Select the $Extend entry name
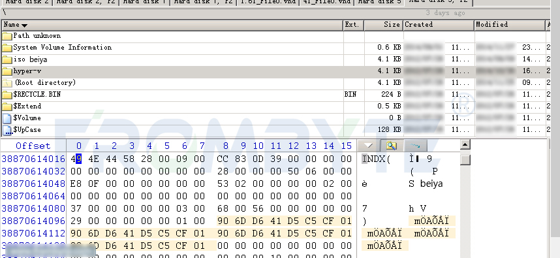The height and width of the screenshot is (258, 560). (27, 106)
